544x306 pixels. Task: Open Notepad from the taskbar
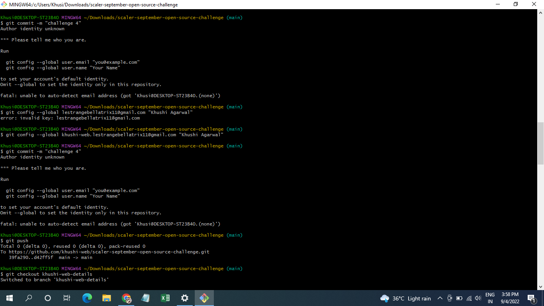(x=145, y=298)
